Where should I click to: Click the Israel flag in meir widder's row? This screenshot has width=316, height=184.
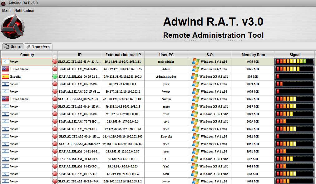point(5,62)
